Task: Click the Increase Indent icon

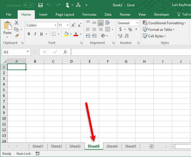Action: 94,36
